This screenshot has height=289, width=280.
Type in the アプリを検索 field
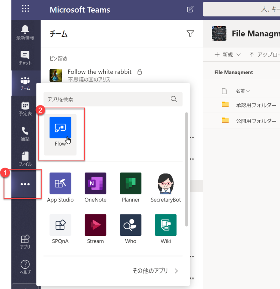click(113, 99)
